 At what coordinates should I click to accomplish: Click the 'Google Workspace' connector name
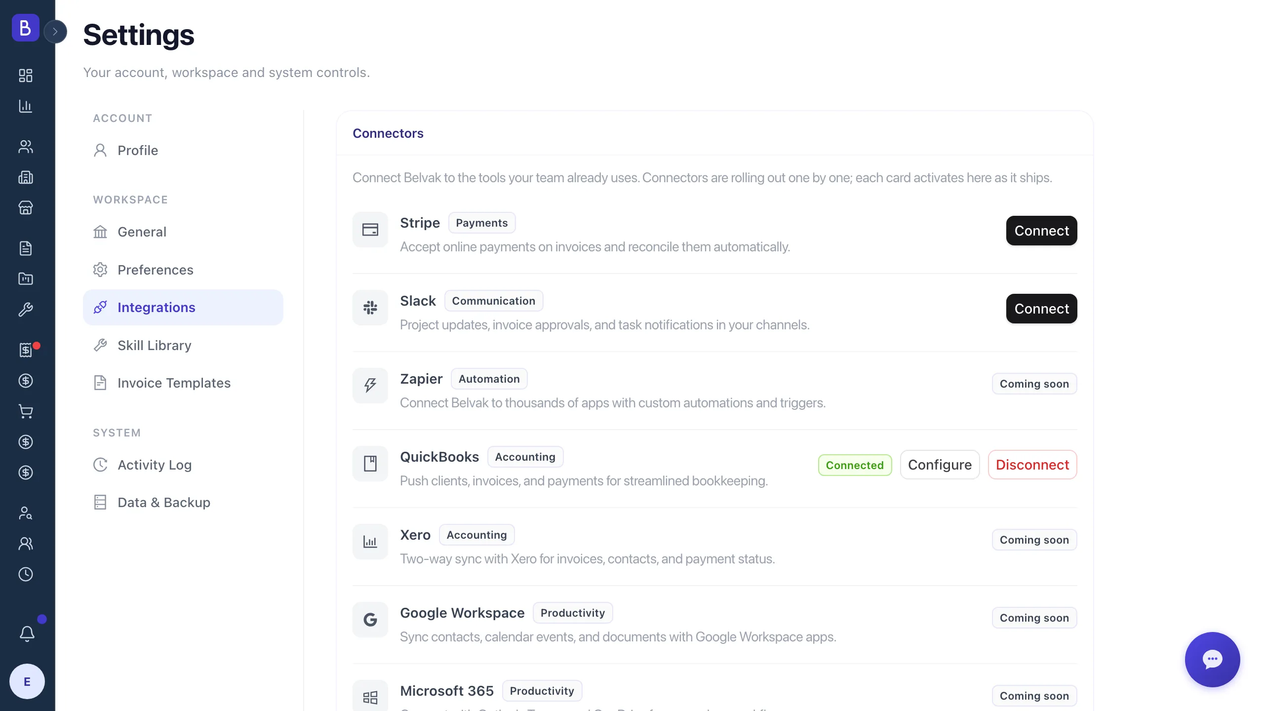tap(462, 613)
